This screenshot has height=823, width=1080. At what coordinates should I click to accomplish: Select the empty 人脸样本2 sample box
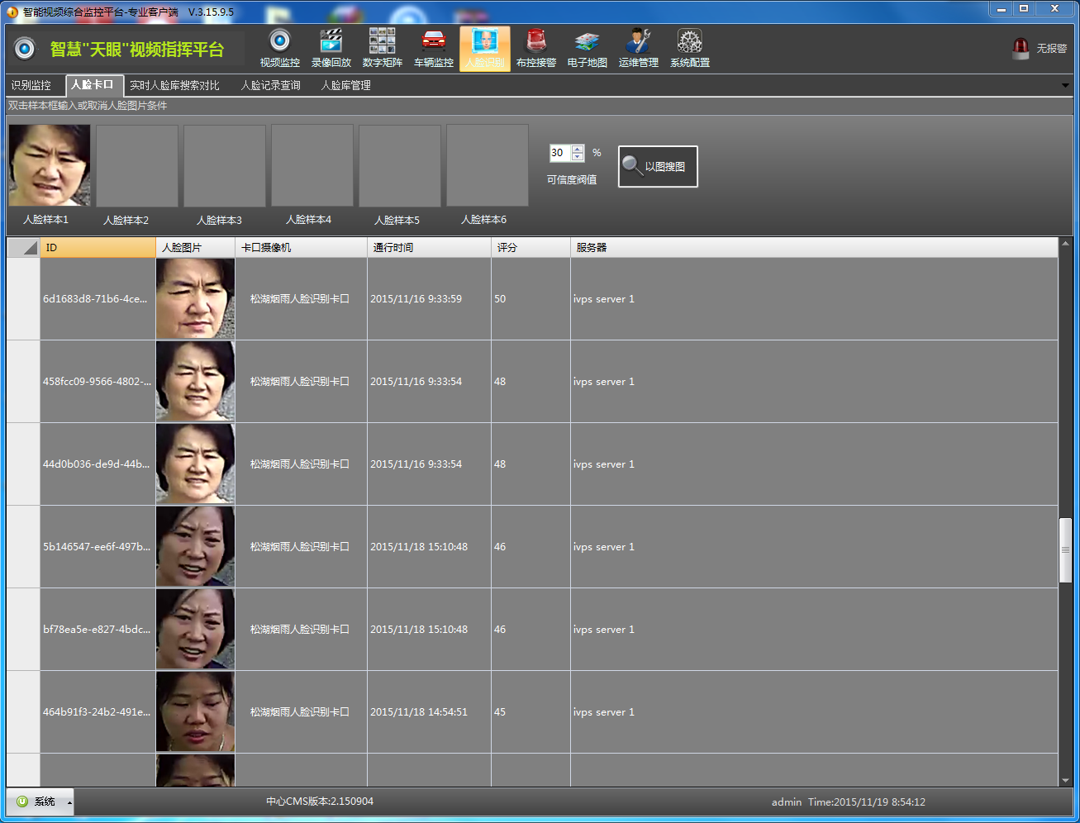(137, 165)
